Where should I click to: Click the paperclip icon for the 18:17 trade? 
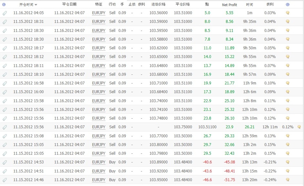coord(5,48)
